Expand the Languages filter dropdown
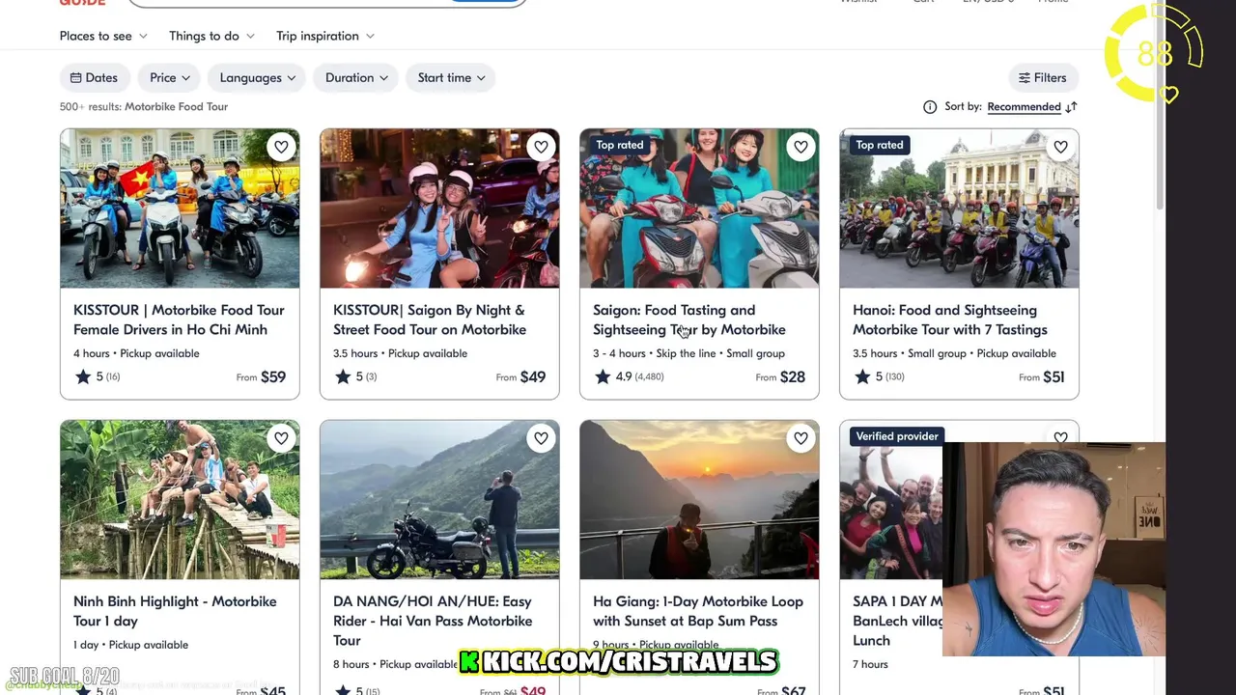The width and height of the screenshot is (1236, 695). click(257, 78)
